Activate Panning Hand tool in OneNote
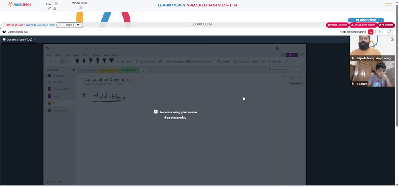 145,61
